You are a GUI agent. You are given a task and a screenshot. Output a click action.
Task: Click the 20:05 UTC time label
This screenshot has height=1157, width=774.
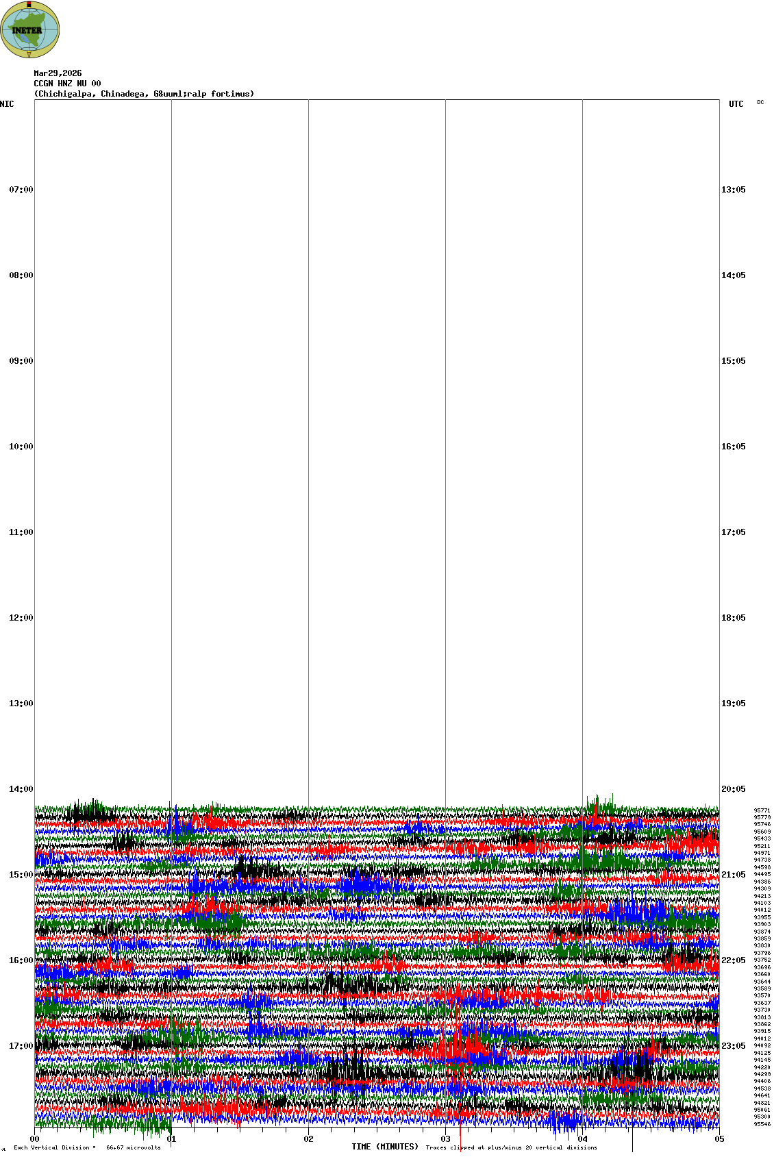point(733,789)
